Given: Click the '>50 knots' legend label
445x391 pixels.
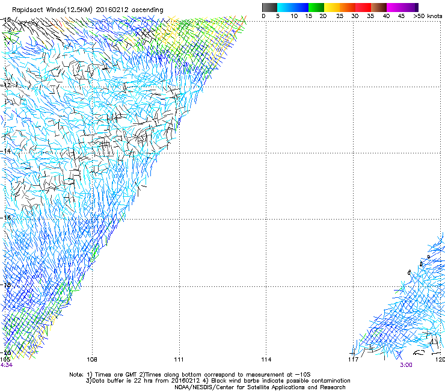Looking at the screenshot, I should (428, 16).
